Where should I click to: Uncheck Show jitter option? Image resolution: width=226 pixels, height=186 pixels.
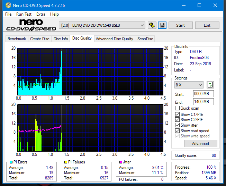177,125
